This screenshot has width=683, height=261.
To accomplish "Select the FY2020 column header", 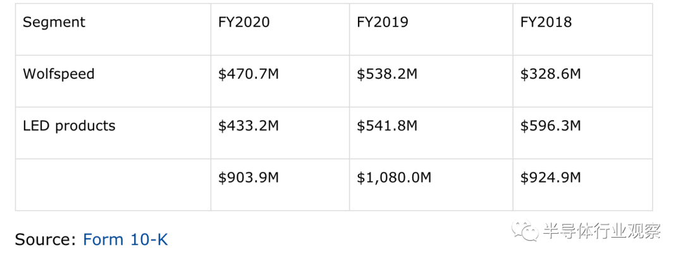I will (x=244, y=21).
